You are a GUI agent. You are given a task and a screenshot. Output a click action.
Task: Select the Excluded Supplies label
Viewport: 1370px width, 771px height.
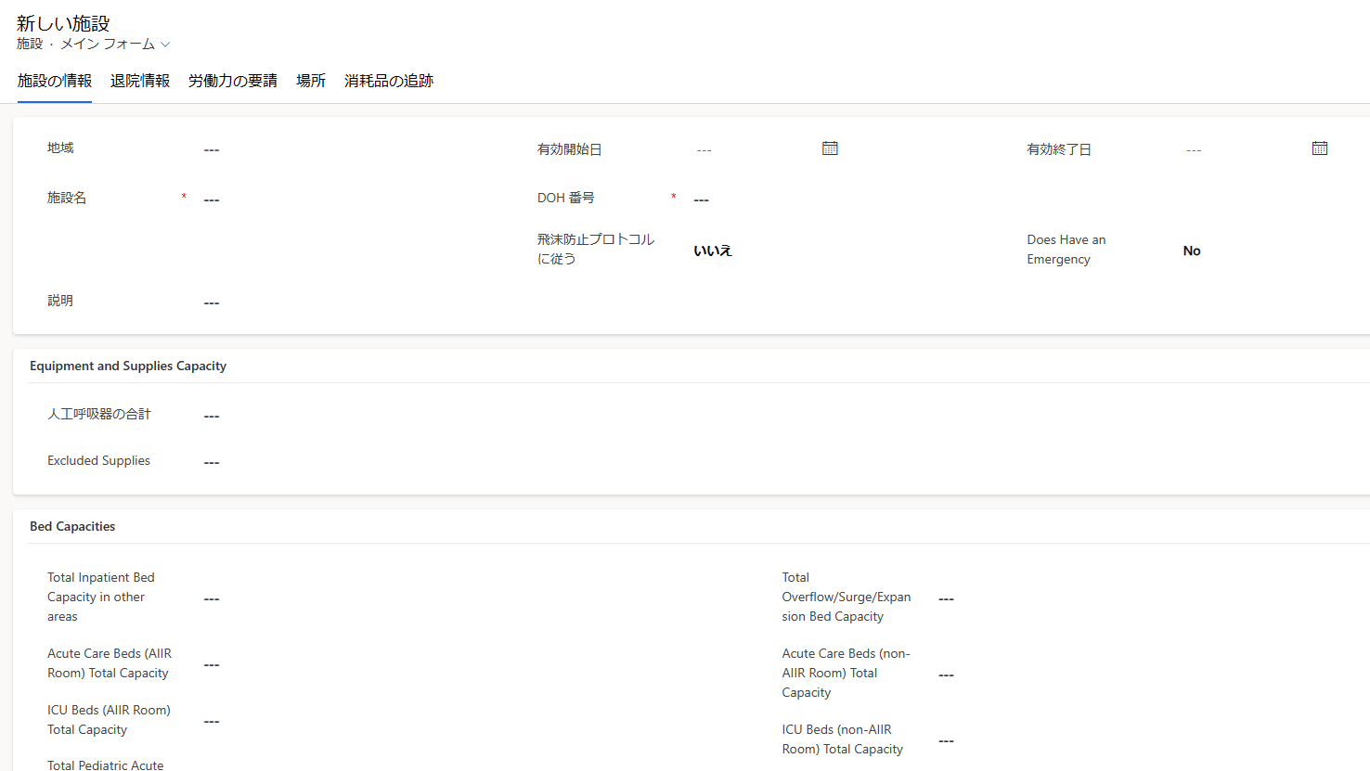98,460
